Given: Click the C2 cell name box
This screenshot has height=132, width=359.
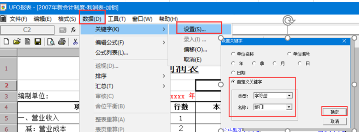Looking at the screenshot, I should (27, 30).
